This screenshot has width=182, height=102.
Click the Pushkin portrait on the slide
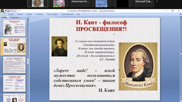pos(59,46)
